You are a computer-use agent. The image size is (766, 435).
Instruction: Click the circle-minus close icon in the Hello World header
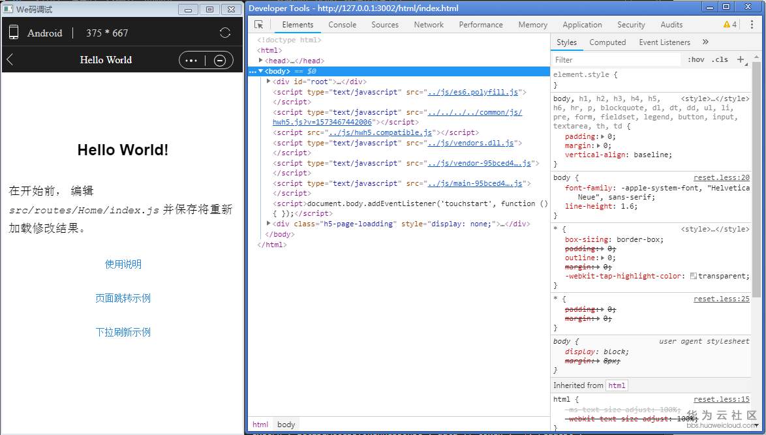(220, 61)
